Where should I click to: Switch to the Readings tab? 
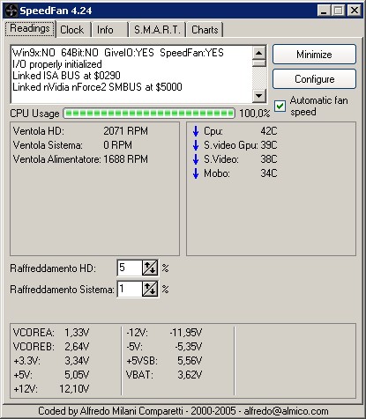(x=30, y=29)
